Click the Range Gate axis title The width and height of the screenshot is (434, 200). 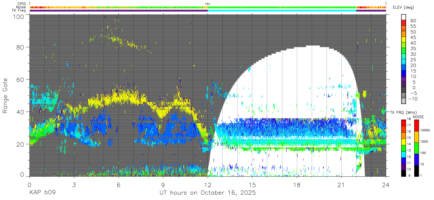click(5, 96)
